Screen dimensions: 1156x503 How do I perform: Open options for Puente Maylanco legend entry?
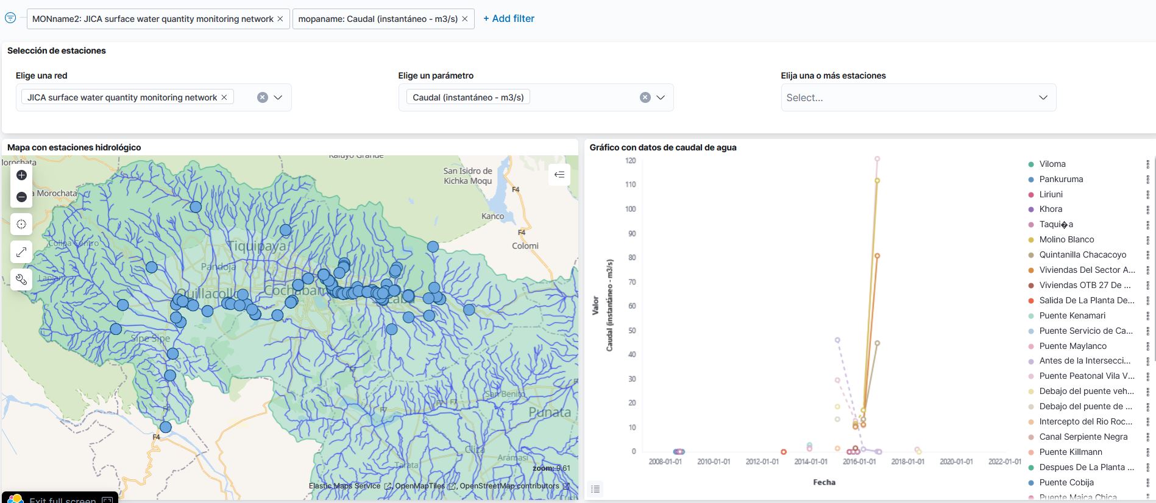[1148, 346]
